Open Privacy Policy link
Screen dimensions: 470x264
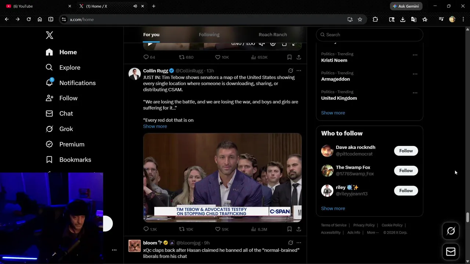tap(364, 225)
